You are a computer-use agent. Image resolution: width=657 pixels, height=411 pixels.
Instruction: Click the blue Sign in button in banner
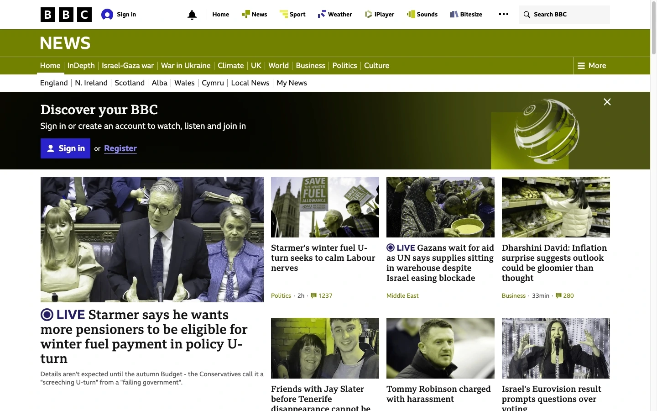click(65, 148)
